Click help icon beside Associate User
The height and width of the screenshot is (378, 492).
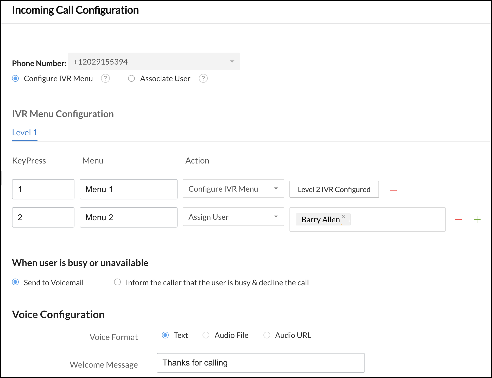point(203,78)
